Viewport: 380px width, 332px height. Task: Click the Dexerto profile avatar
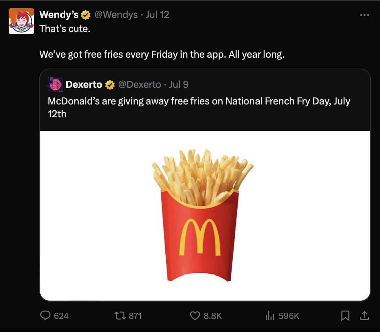55,85
